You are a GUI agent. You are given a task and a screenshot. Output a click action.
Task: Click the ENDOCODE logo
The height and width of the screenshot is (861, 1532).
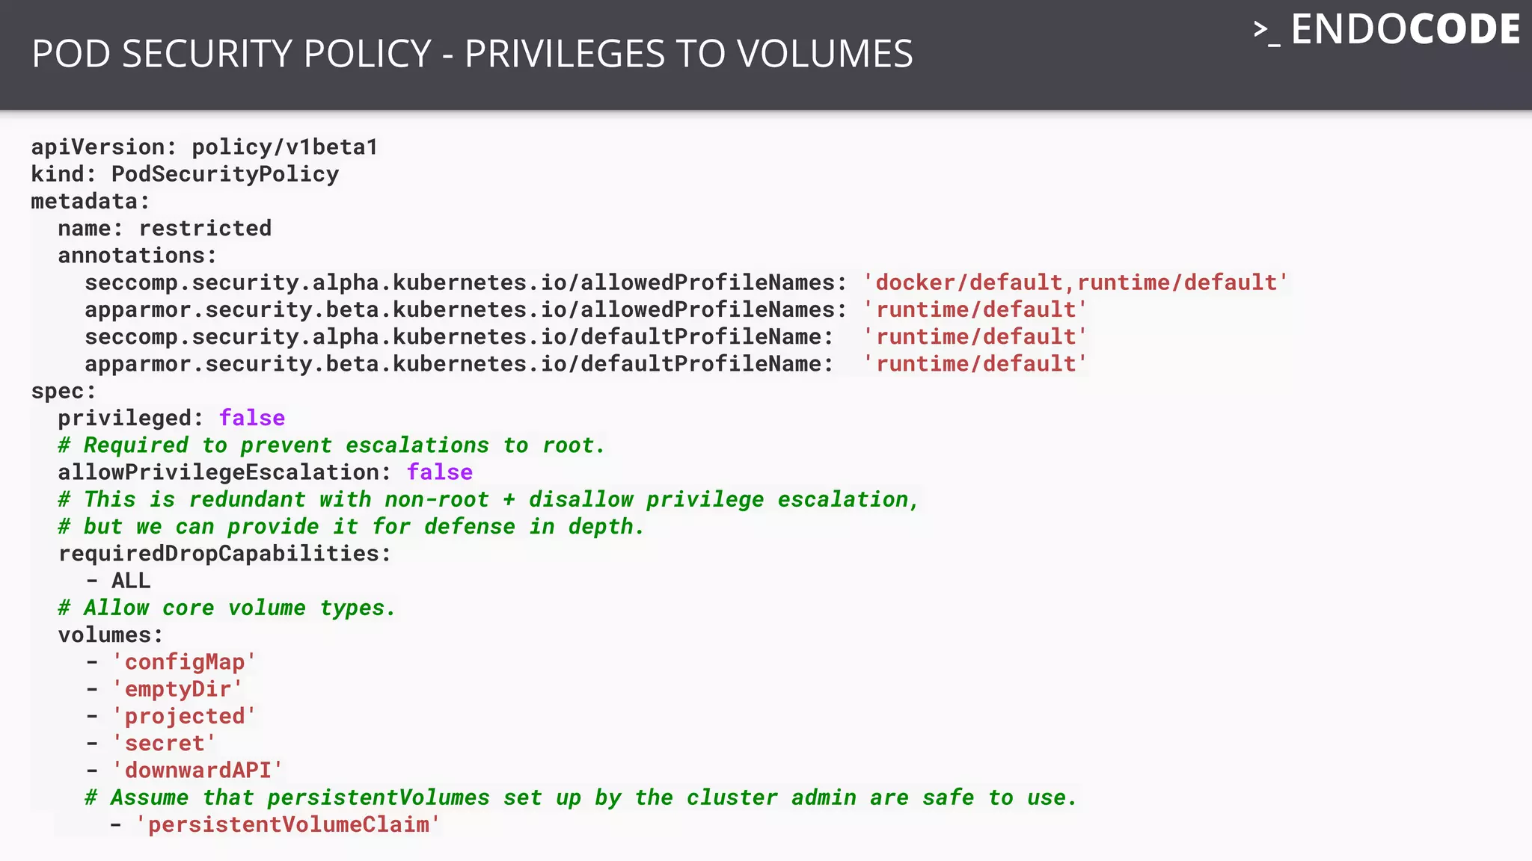1387,30
